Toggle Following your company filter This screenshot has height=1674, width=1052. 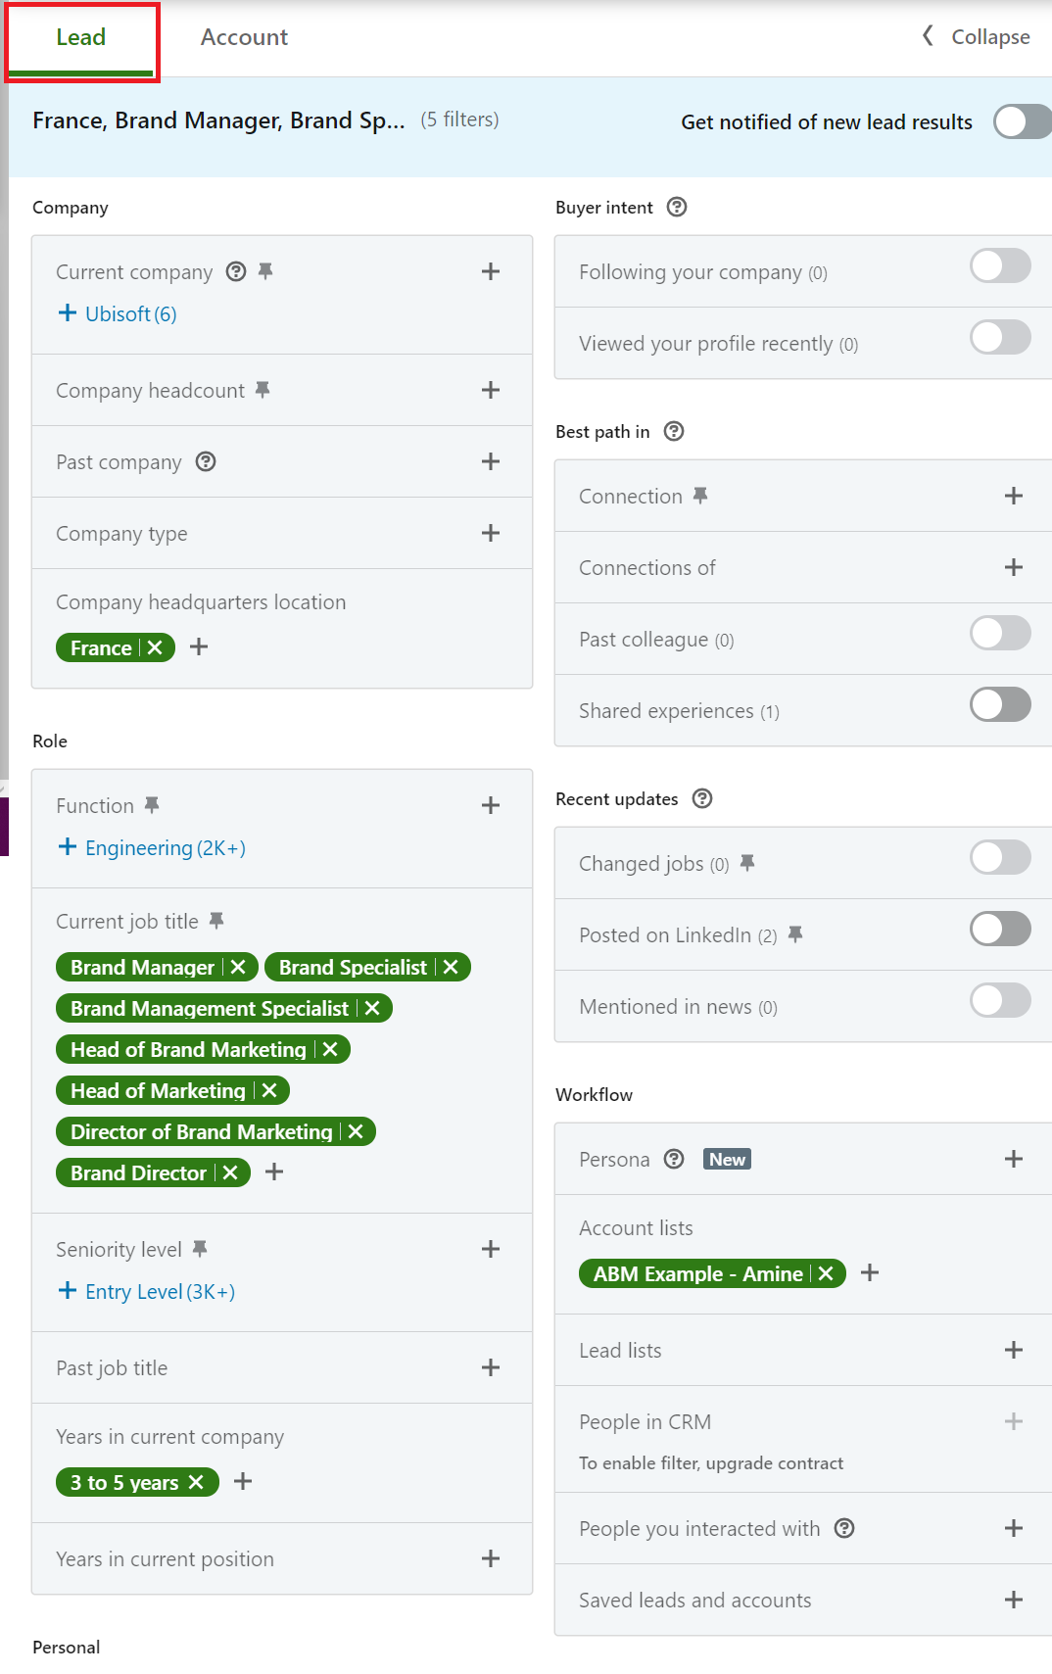[1000, 265]
